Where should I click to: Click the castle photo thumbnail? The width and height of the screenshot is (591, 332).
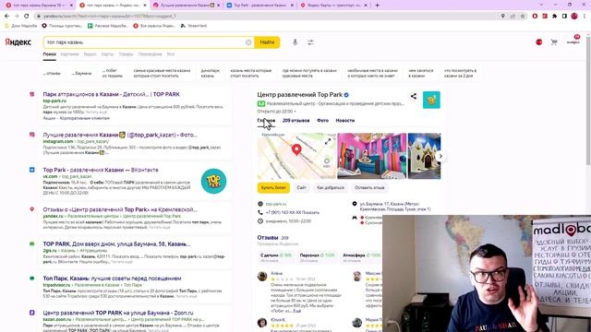(424, 156)
